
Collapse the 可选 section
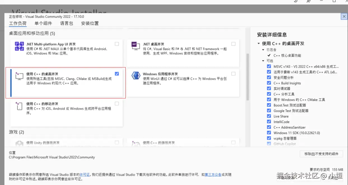click(x=263, y=61)
